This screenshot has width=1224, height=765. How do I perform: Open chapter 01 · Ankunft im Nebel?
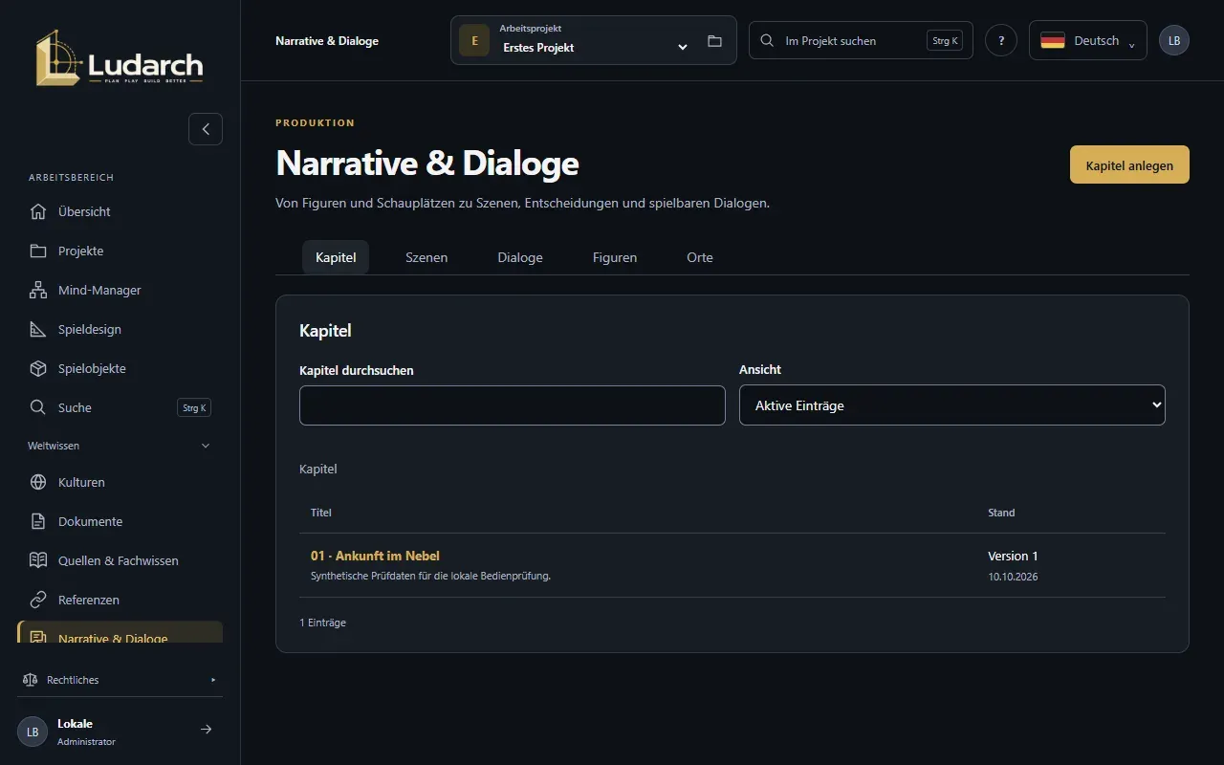[375, 556]
